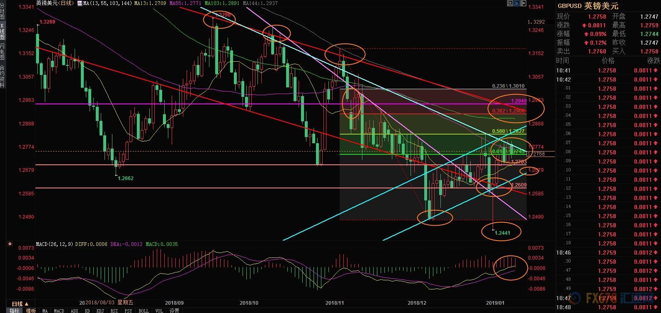The image size is (661, 313).
Task: Click the DIFF:0.0006 value label
Action: point(92,244)
